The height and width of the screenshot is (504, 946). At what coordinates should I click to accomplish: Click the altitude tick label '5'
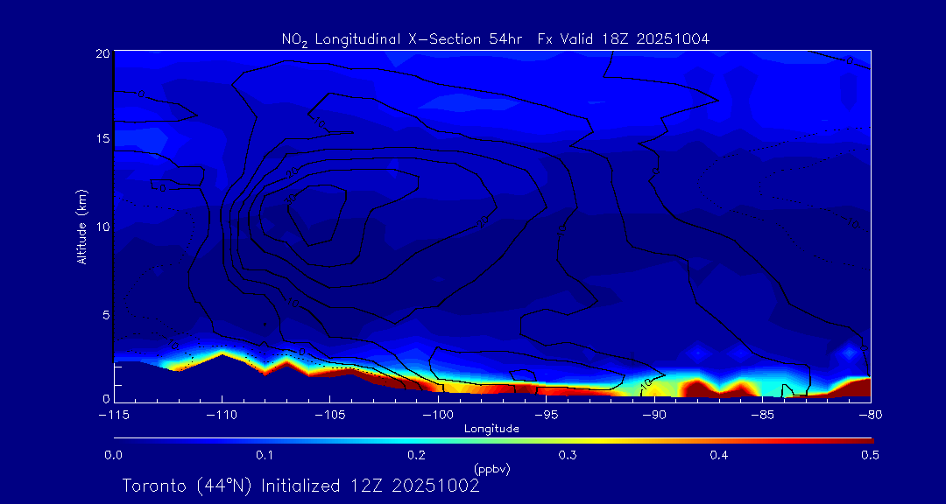106,314
